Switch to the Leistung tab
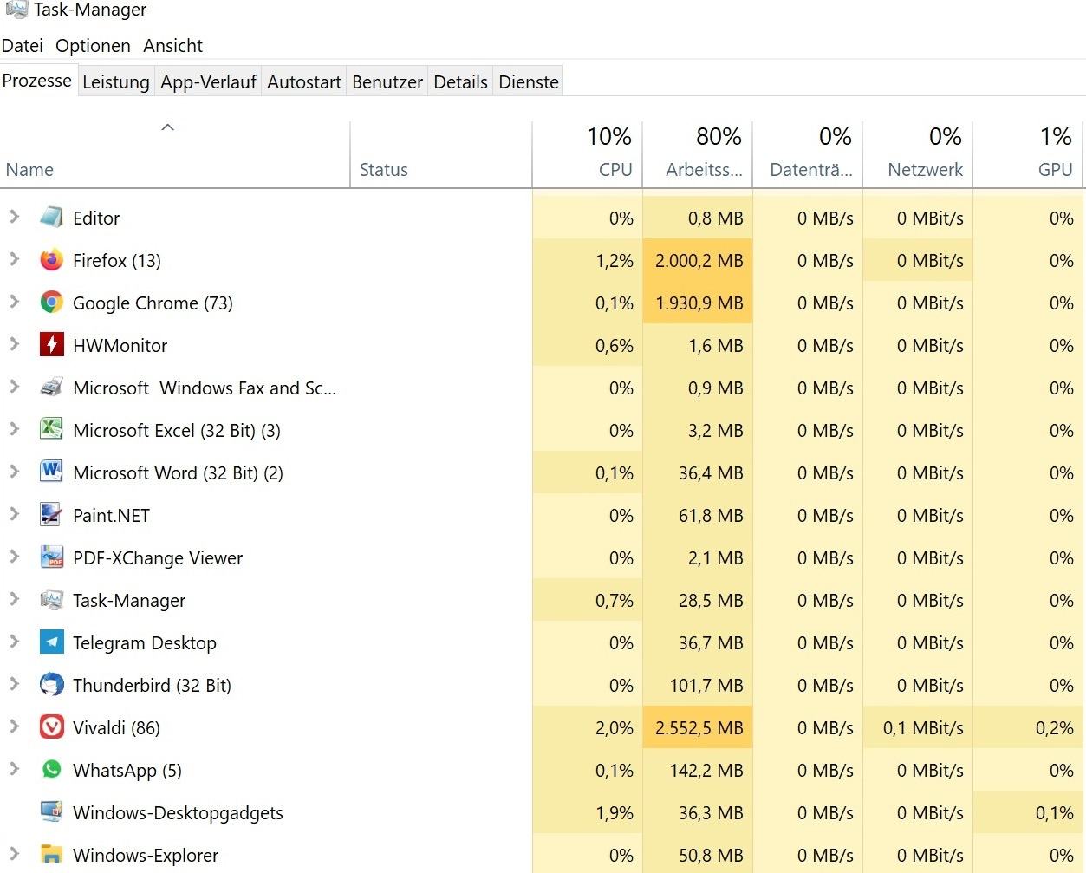Image resolution: width=1086 pixels, height=873 pixels. pos(116,82)
